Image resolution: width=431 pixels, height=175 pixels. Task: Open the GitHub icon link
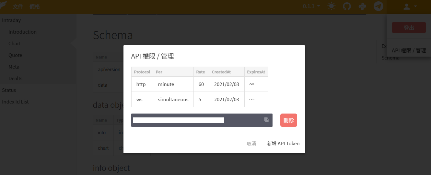pyautogui.click(x=347, y=6)
